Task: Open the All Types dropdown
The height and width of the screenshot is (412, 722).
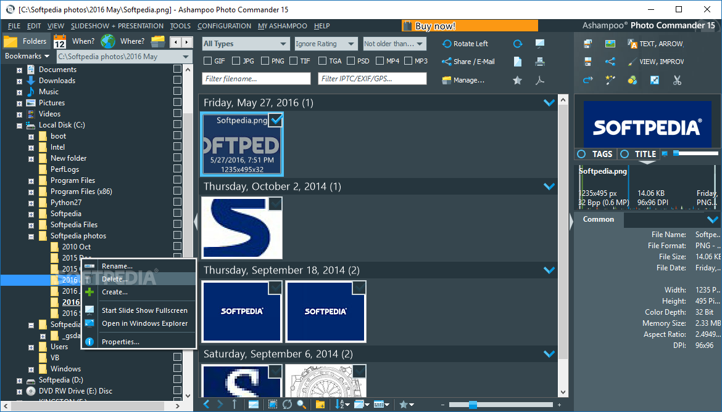Action: pyautogui.click(x=246, y=44)
